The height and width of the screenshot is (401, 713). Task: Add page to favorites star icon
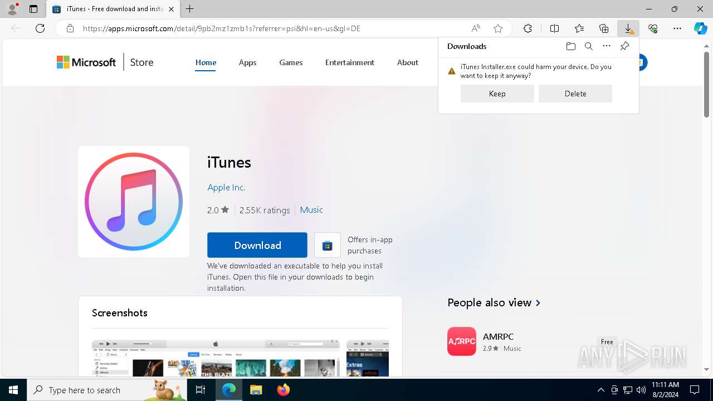tap(498, 28)
